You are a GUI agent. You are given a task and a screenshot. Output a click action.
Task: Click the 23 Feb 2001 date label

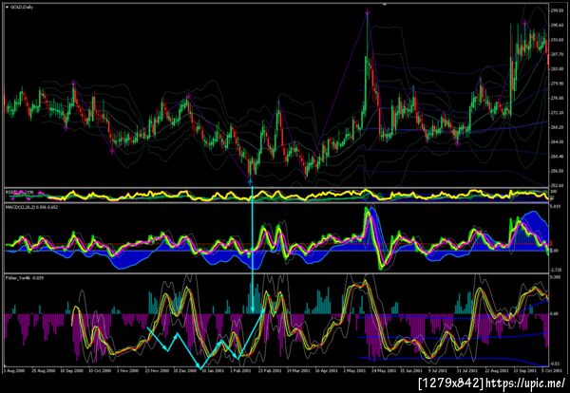(271, 370)
